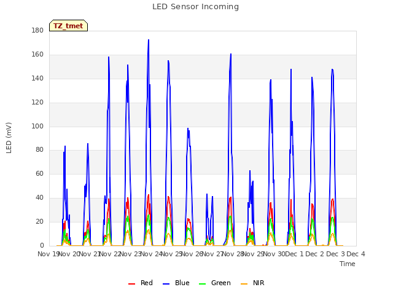Click the Dec 3 x-axis label

point(335,254)
